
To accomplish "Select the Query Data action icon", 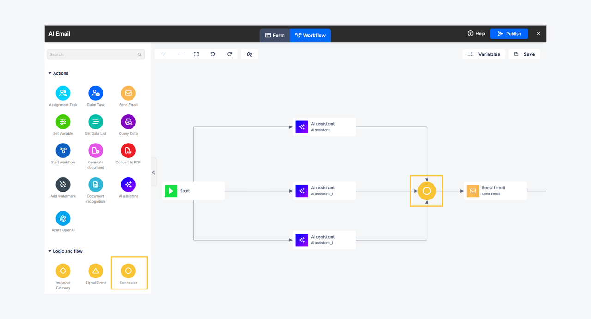I will tap(128, 122).
